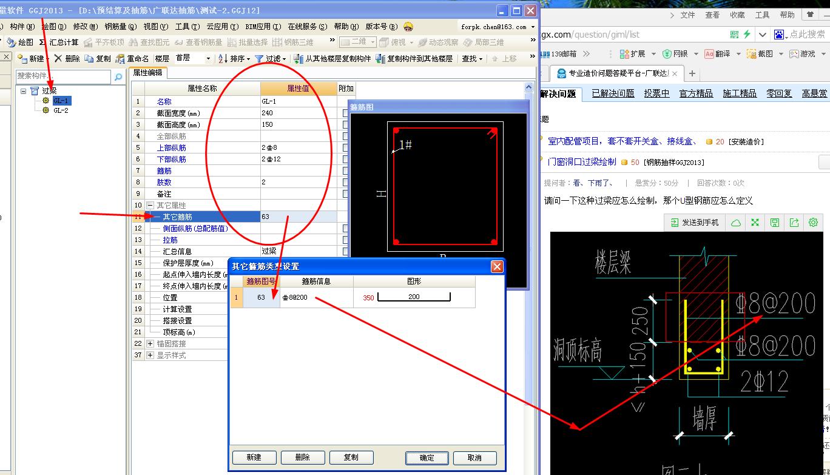Open the 翻译 translate browser extension
Viewport: 830px width, 475px height.
717,54
